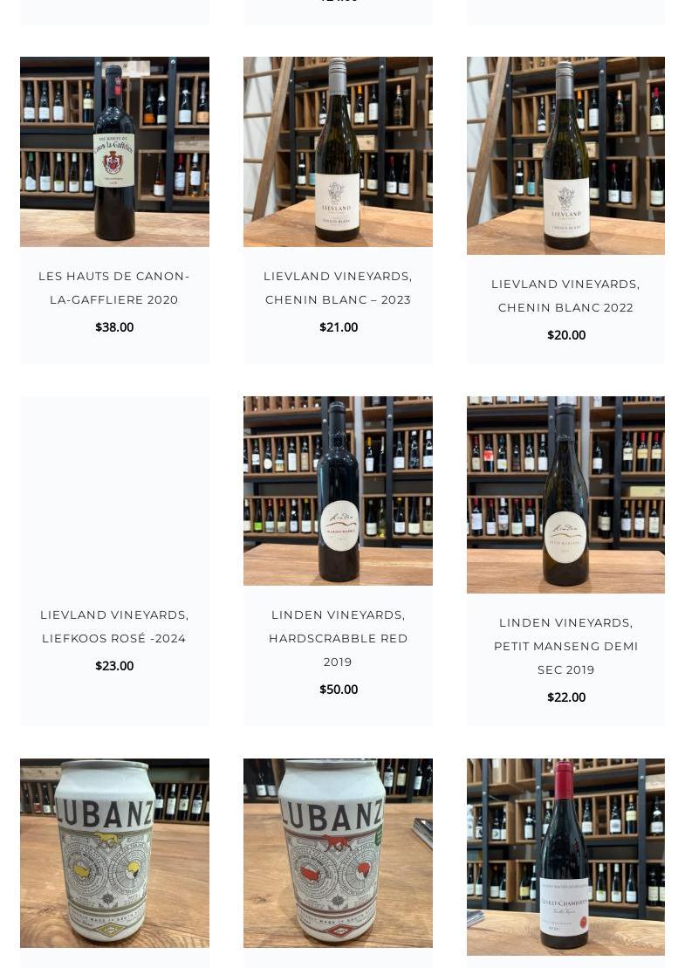
Task: Open Lievland Chenin Blanc 2022 bottle image
Action: pyautogui.click(x=565, y=155)
